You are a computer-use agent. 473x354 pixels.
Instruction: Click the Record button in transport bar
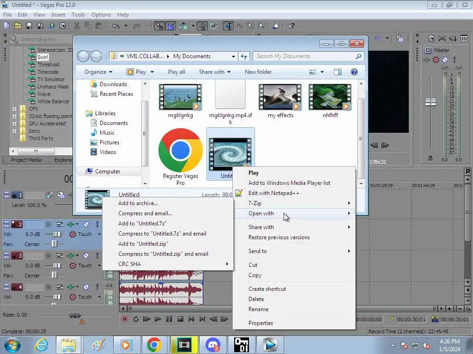(124, 319)
